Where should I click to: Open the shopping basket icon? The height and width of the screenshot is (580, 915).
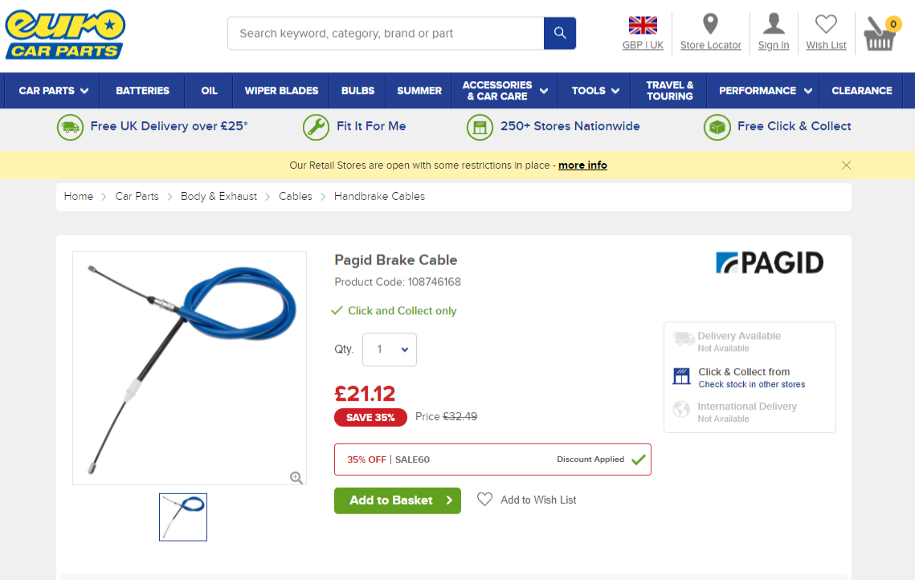coord(880,35)
